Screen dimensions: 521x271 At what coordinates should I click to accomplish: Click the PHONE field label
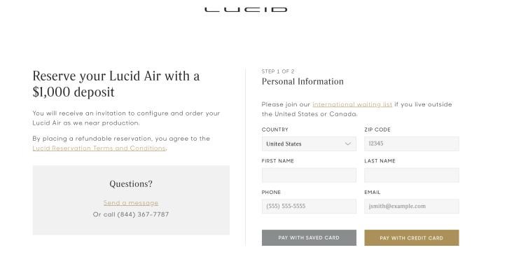pos(271,193)
